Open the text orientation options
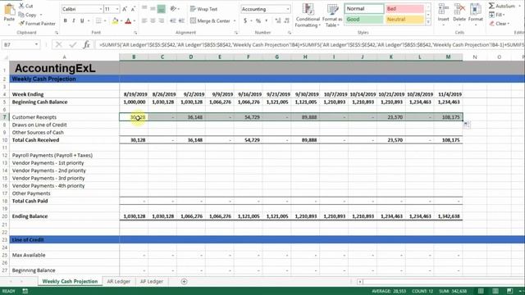Image resolution: width=525 pixels, height=295 pixels. 175,9
